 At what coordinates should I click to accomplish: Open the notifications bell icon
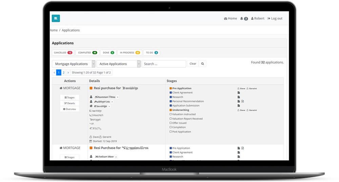(242, 19)
